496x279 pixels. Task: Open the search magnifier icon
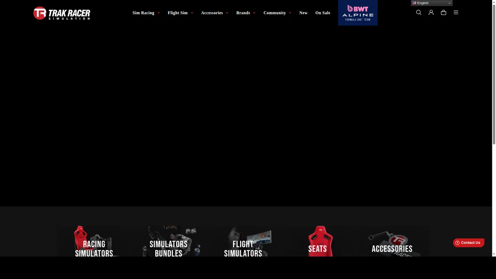click(x=419, y=12)
